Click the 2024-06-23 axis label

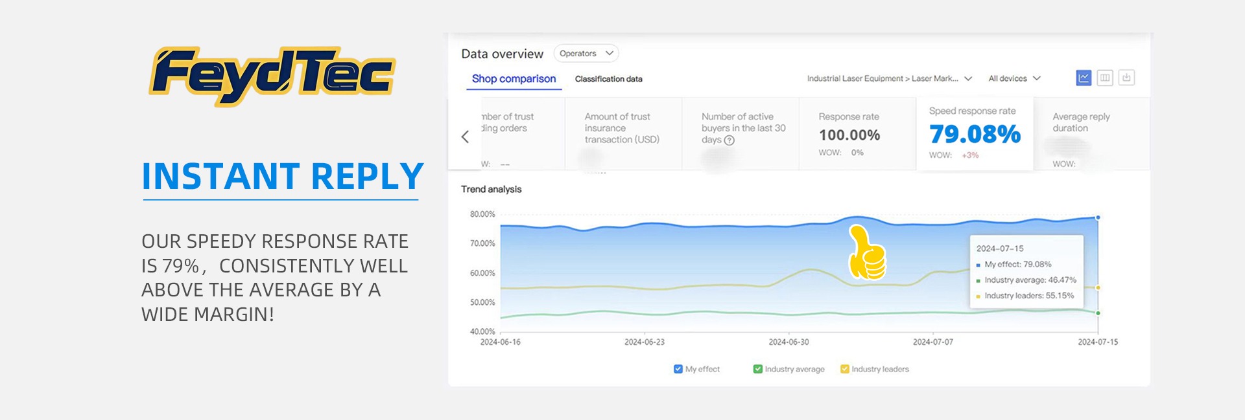(x=644, y=342)
